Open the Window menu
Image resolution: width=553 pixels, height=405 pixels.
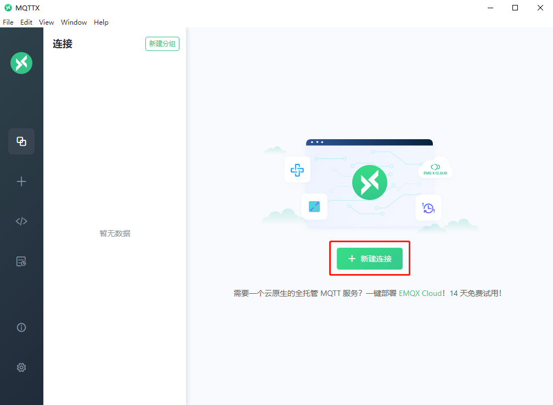coord(74,22)
